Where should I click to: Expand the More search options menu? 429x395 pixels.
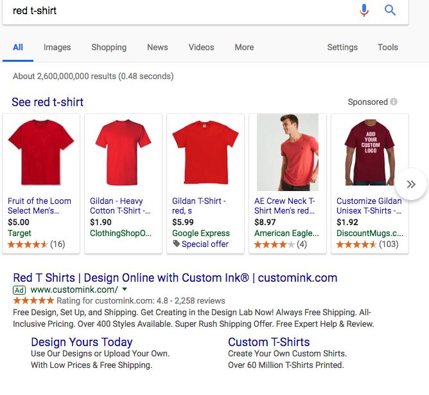[x=244, y=47]
